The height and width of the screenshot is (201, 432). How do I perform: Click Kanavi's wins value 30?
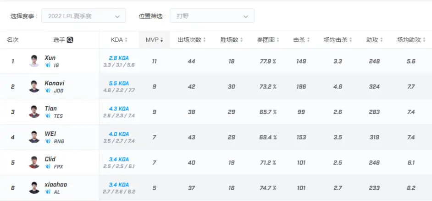pyautogui.click(x=232, y=87)
